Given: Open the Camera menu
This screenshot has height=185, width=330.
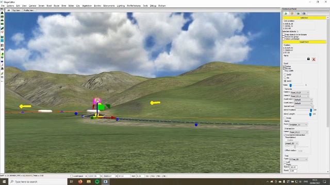Looking at the screenshot, I should (32, 6).
